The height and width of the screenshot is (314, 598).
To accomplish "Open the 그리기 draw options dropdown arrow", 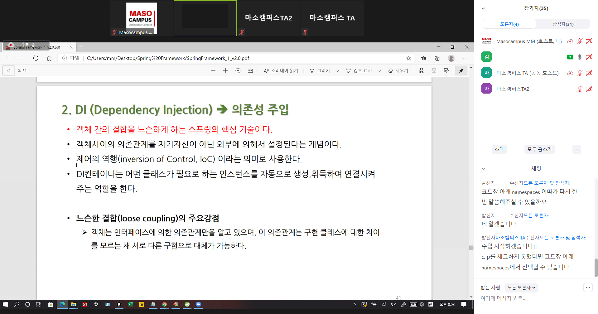I will [x=337, y=71].
